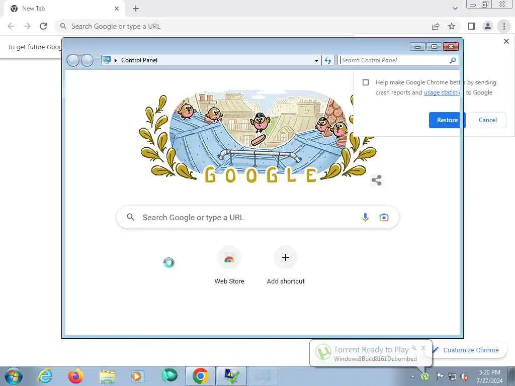Open the Action Center flag icon
Viewport: 515px width, 386px height.
point(439,376)
